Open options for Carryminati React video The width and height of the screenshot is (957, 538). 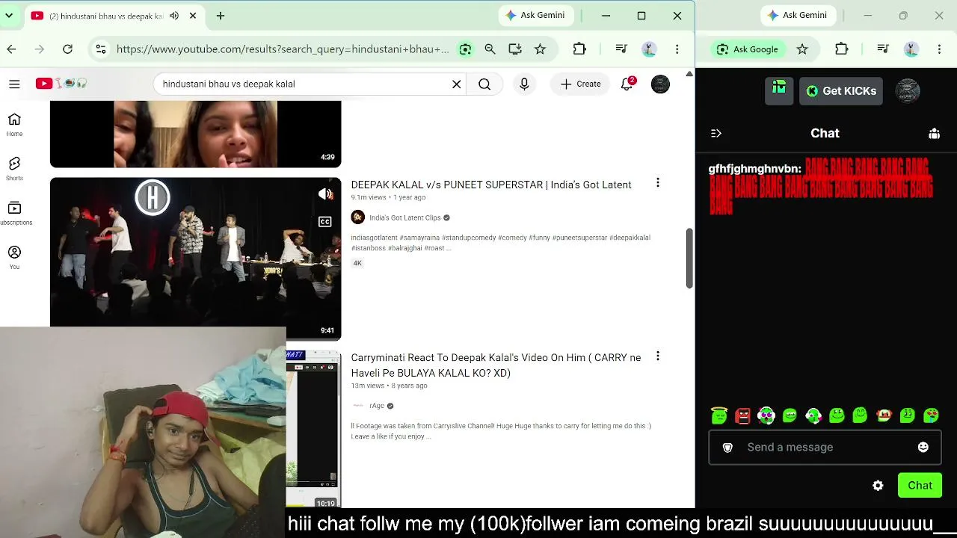pyautogui.click(x=658, y=356)
